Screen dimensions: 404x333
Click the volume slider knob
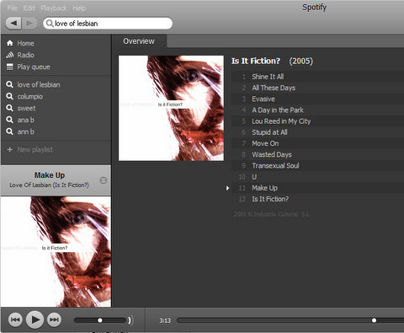(100, 320)
